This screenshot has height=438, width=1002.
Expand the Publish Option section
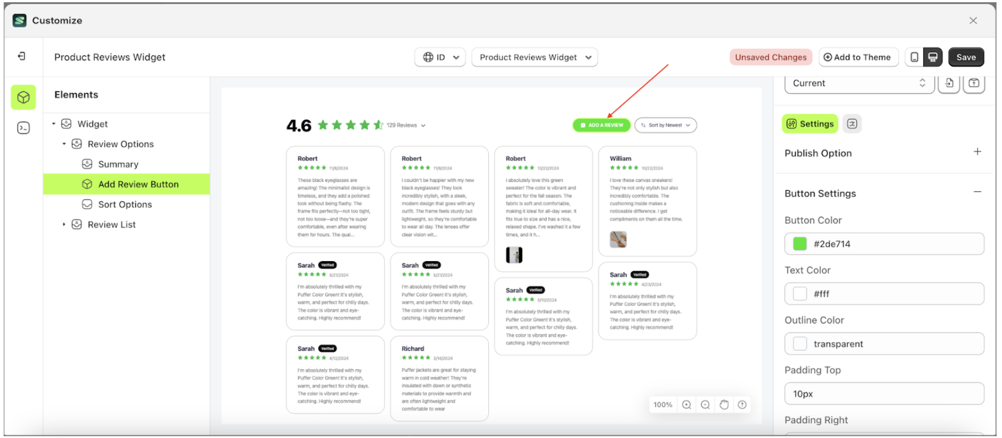[977, 152]
